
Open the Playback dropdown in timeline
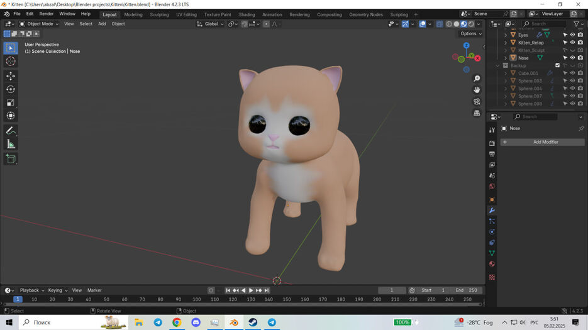(32, 290)
